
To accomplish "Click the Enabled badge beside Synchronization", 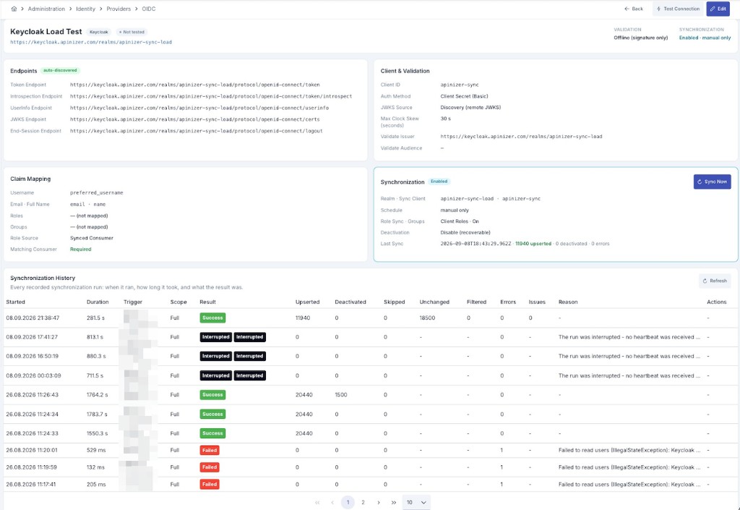I will [x=439, y=182].
